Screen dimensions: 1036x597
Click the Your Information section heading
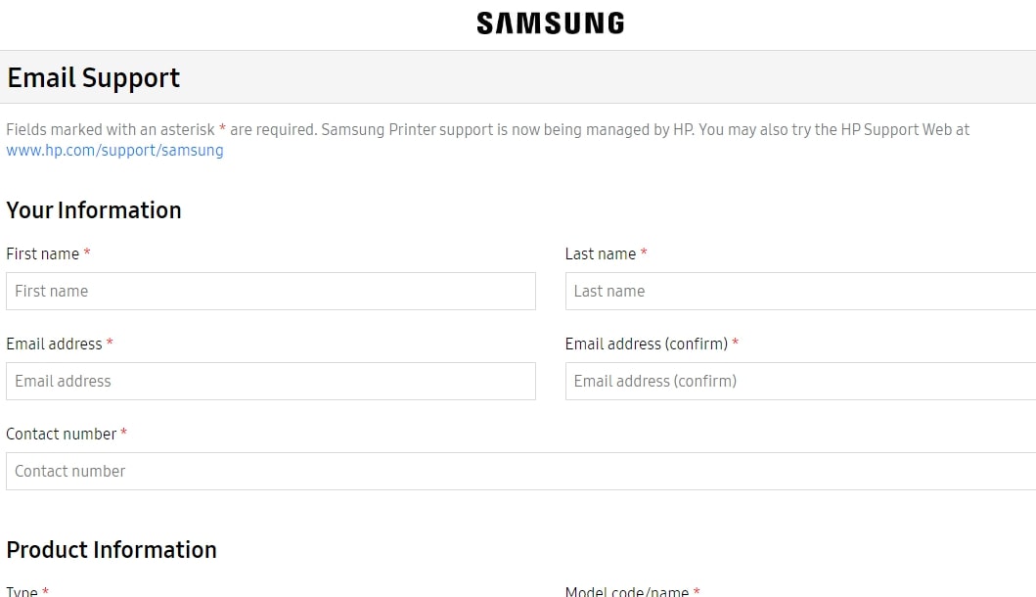94,210
